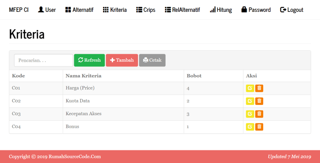Open the User menu item
Screen dimensions: 320x163
tap(47, 10)
